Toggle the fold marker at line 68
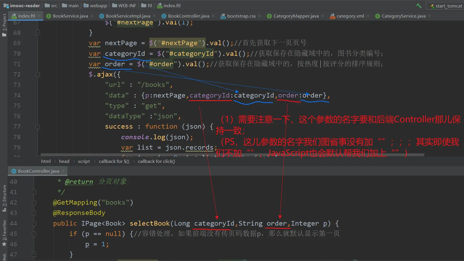 pyautogui.click(x=38, y=33)
